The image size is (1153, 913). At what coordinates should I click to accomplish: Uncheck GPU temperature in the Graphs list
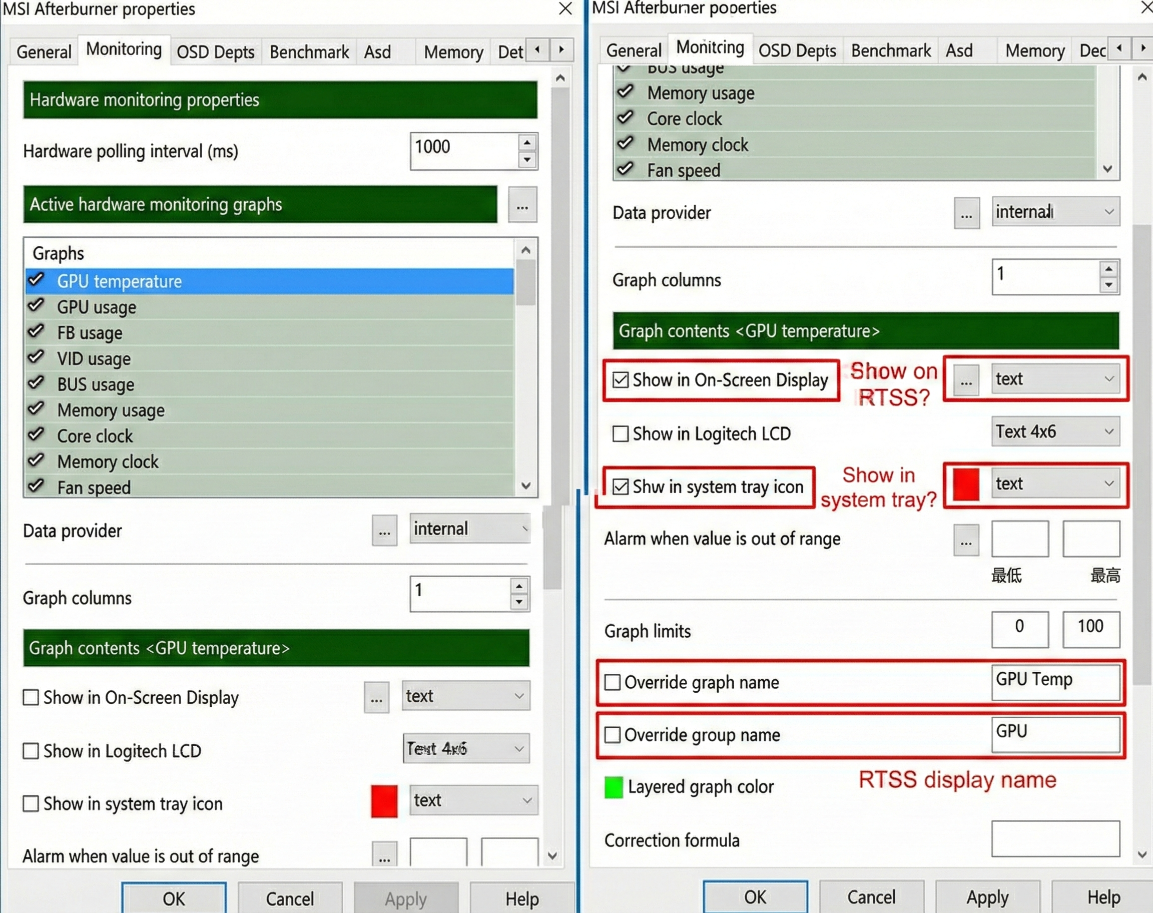click(x=36, y=280)
